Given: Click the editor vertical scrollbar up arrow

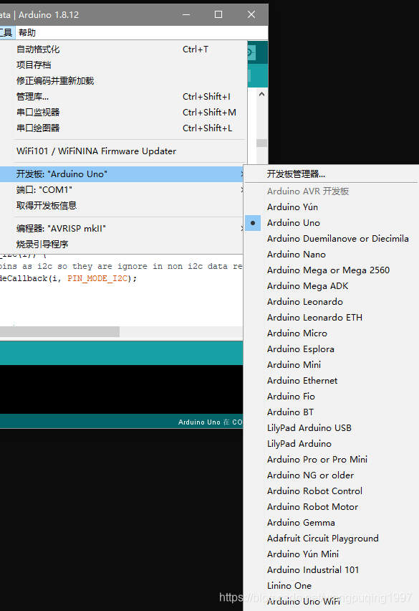Looking at the screenshot, I should click(262, 94).
